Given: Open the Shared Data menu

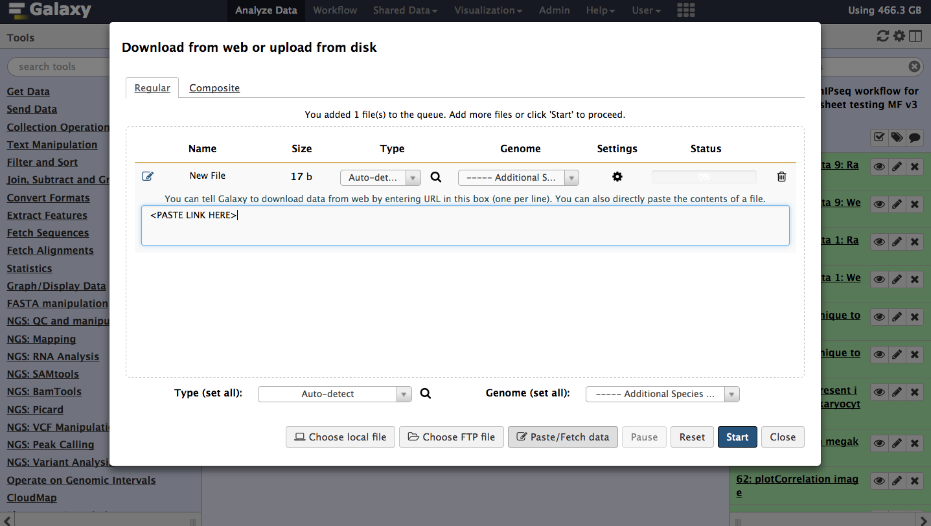Looking at the screenshot, I should click(x=406, y=10).
